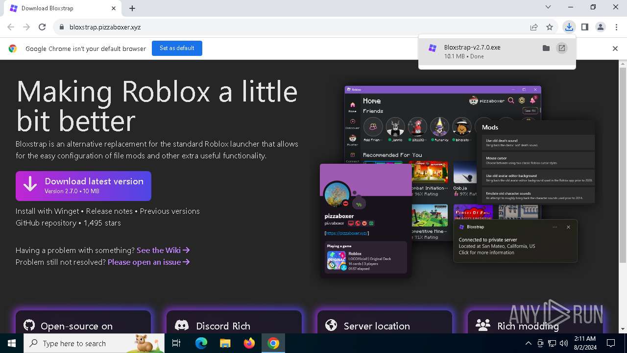The width and height of the screenshot is (627, 353).
Task: Set Chrome as default browser
Action: (177, 48)
